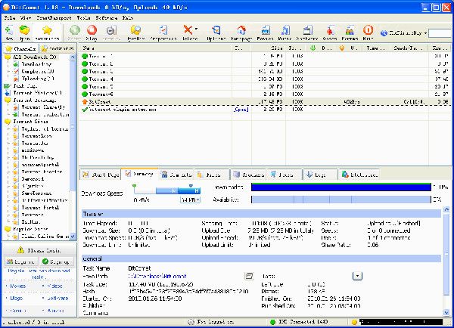
Task: Click the sidebar tree scrollbar down arrow
Action: pos(73,237)
